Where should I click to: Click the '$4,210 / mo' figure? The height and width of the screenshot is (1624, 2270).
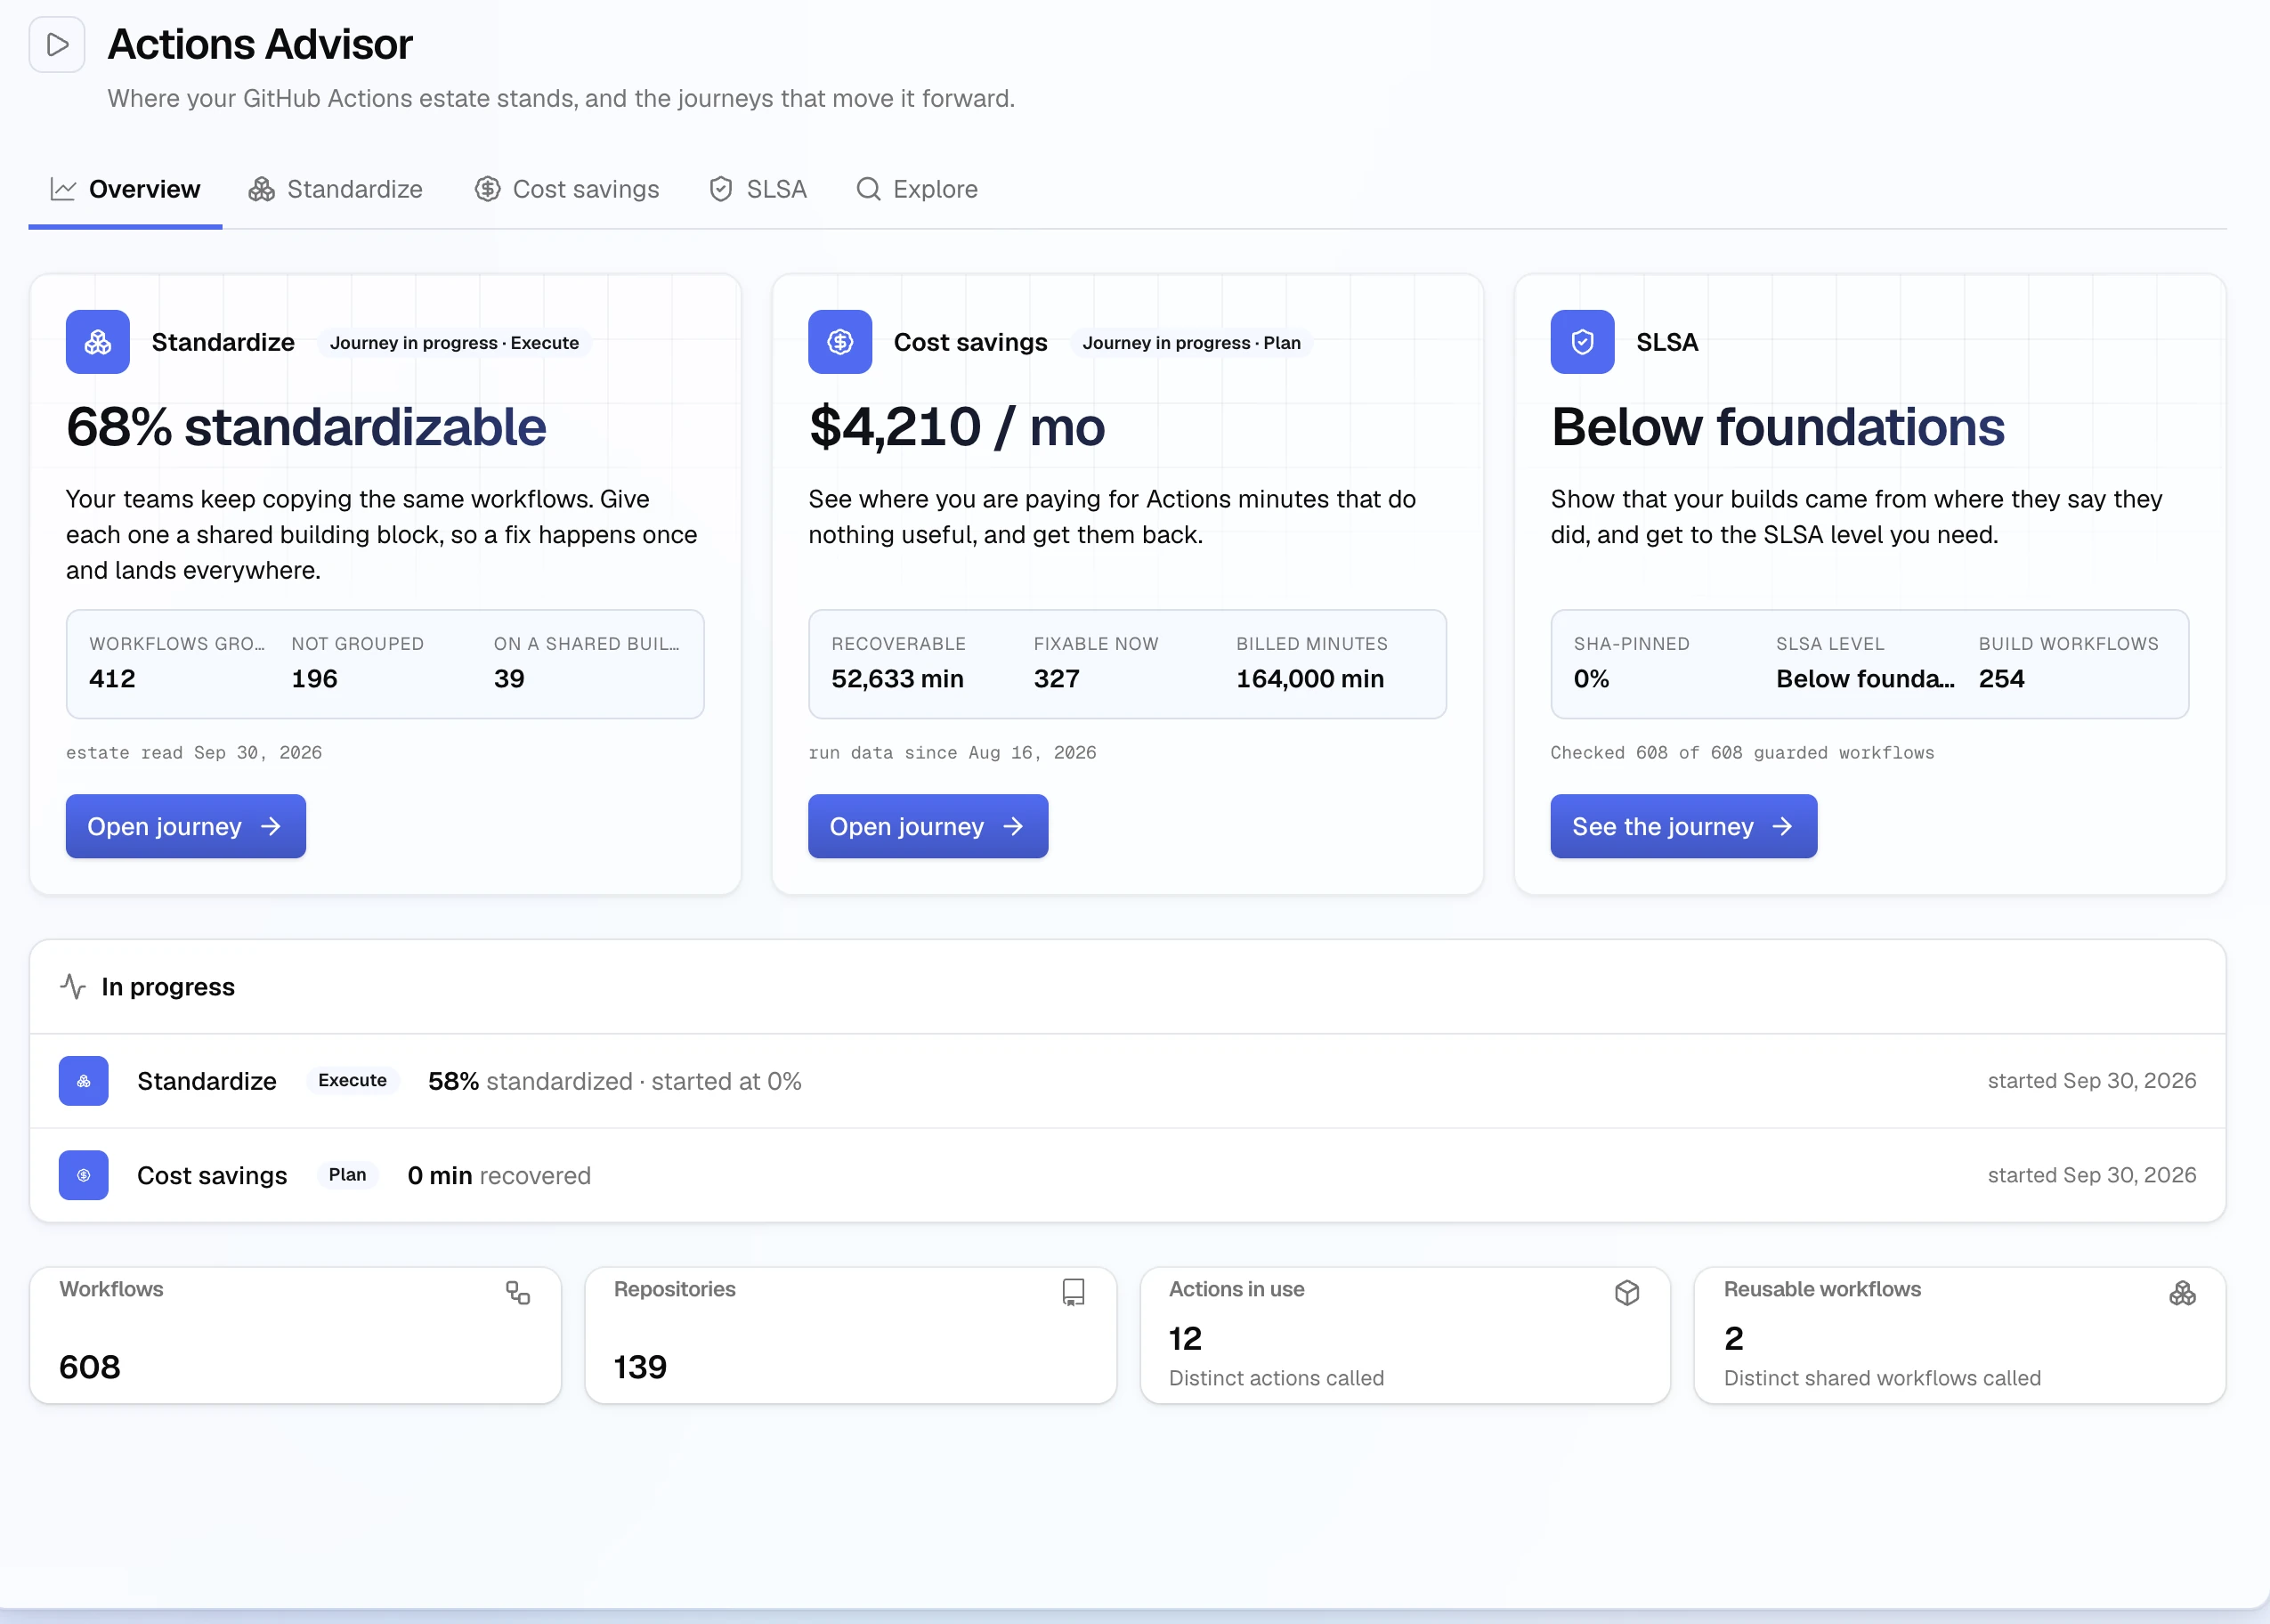(x=957, y=427)
